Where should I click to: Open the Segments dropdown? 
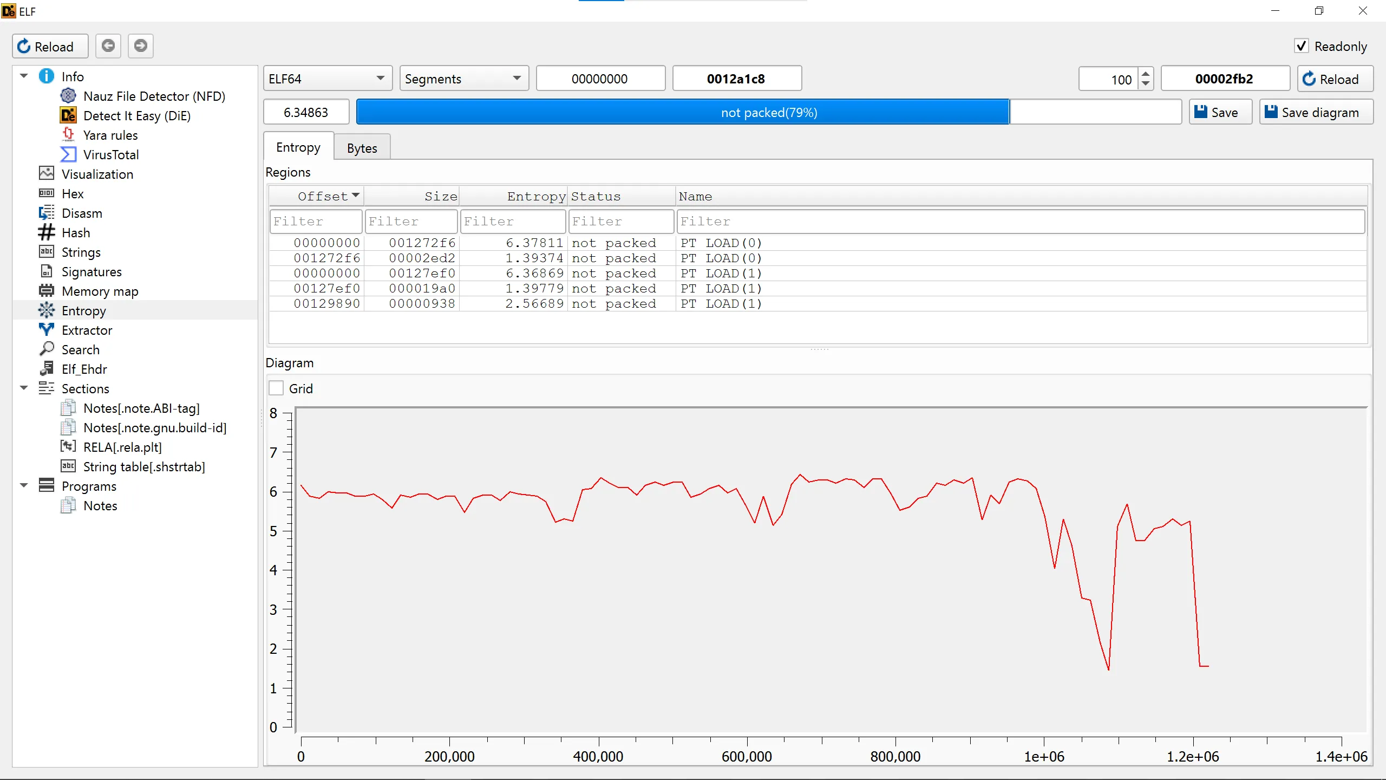coord(463,79)
